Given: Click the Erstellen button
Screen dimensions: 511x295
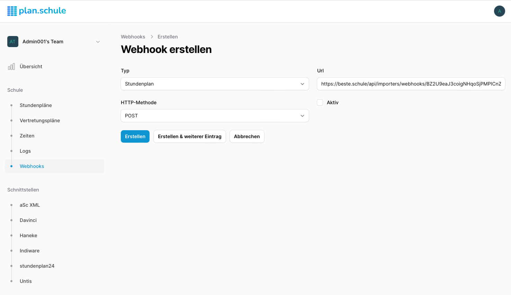Looking at the screenshot, I should [135, 136].
